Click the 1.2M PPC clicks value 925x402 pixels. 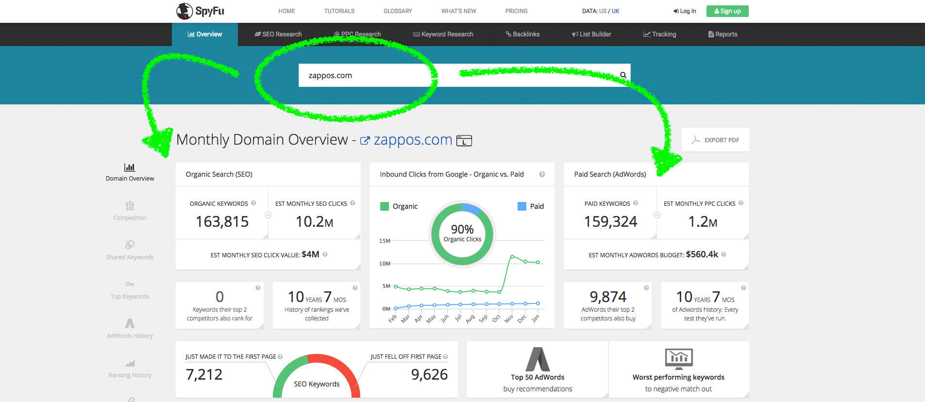(703, 221)
